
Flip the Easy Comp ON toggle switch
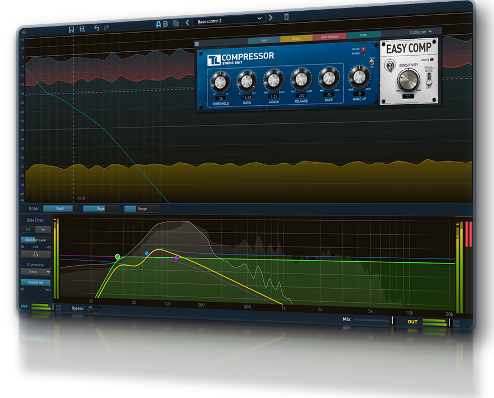click(389, 66)
